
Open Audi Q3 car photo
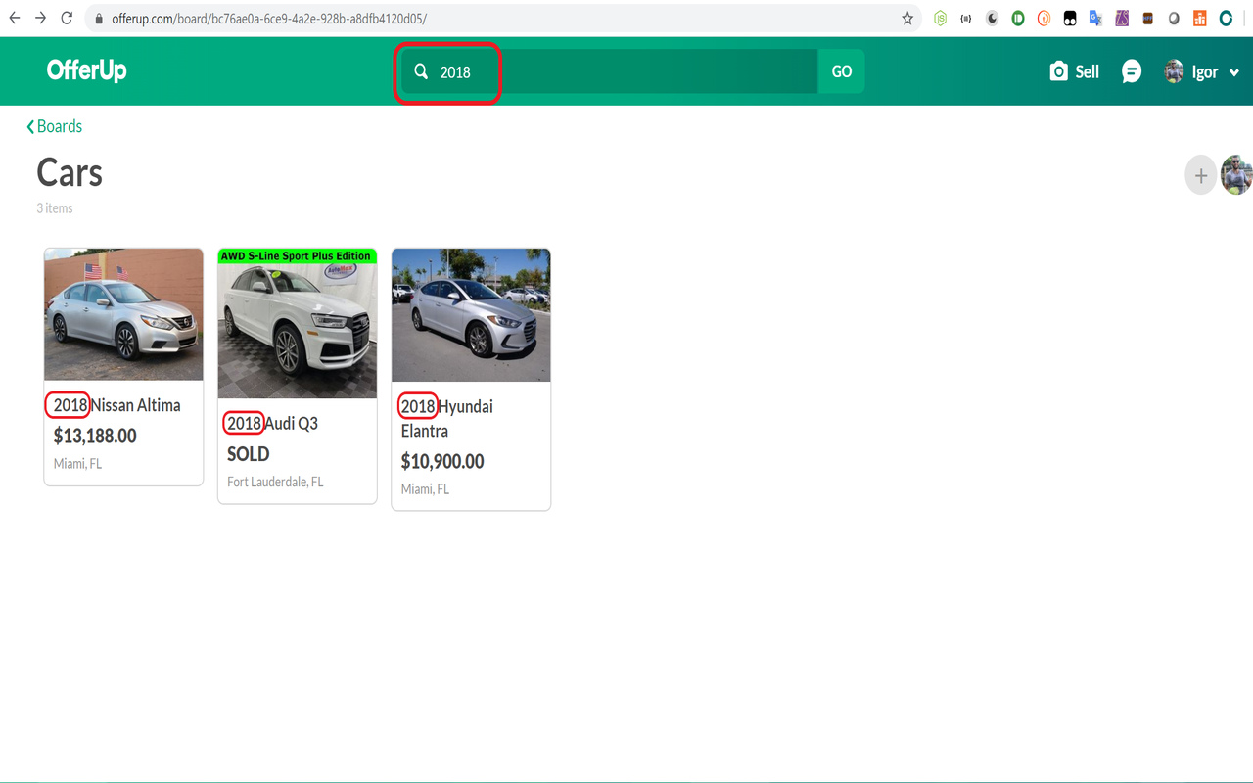298,324
